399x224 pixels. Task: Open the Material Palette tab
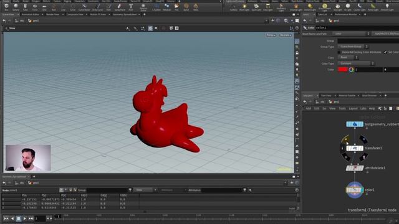click(x=347, y=95)
